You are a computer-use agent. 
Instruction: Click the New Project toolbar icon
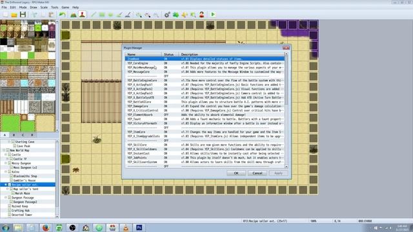(x=6, y=15)
